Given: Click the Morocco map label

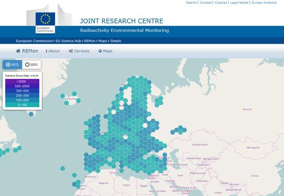Looking at the screenshot, I should coord(90,177).
